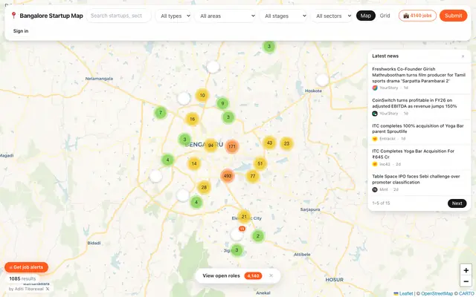Image resolution: width=476 pixels, height=297 pixels.
Task: Open Table Space IPO faces Sebi article
Action: [419, 183]
